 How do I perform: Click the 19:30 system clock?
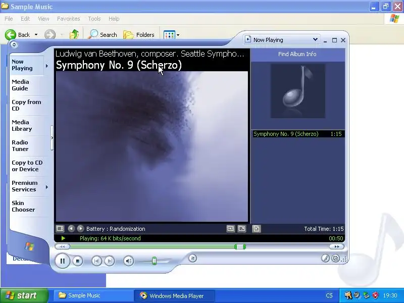click(390, 295)
